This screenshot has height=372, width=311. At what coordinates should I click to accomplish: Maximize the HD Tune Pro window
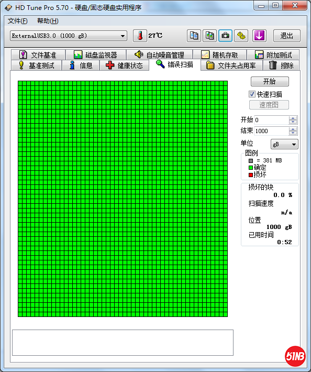275,5
